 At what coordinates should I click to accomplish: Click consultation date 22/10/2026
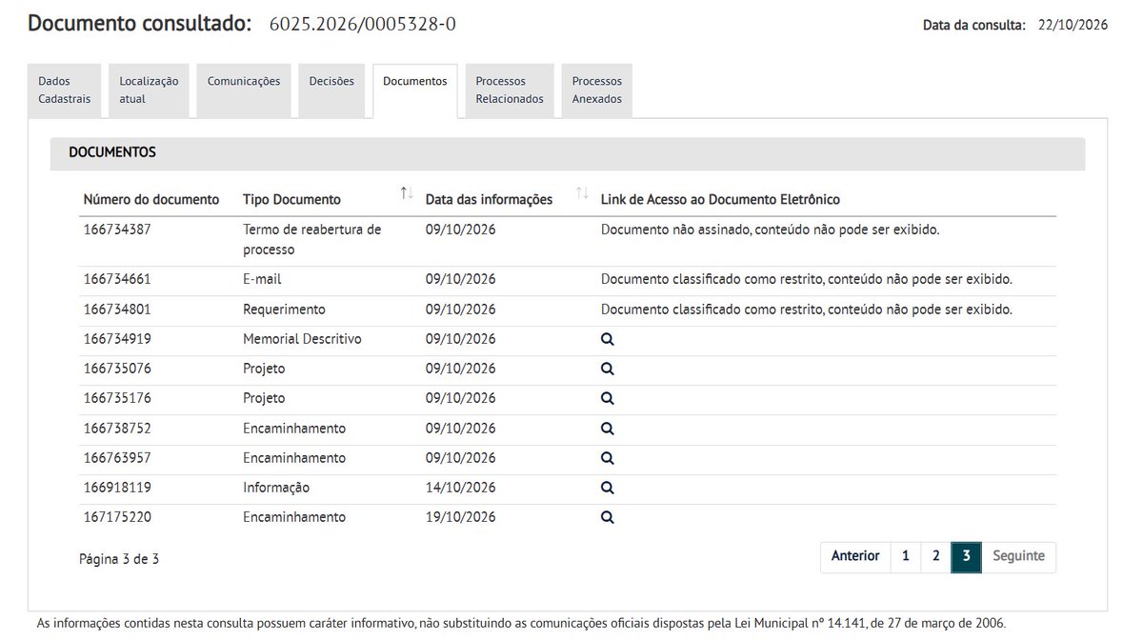coord(1073,26)
